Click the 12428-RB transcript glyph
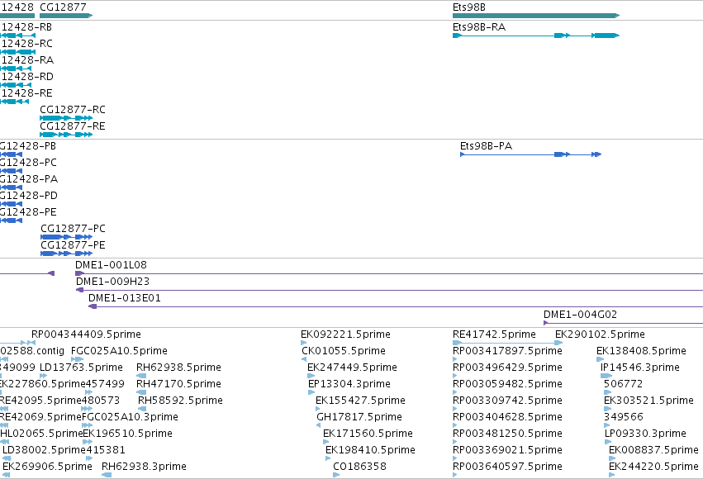Screen dimensions: 703x479 coord(17,36)
